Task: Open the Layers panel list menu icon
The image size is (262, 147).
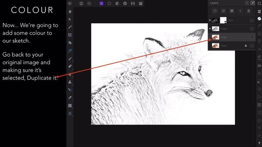Action: coord(247,3)
